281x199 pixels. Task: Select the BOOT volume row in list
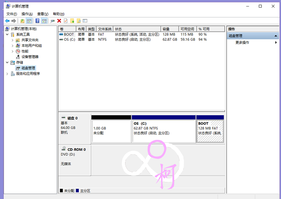[x=142, y=35]
